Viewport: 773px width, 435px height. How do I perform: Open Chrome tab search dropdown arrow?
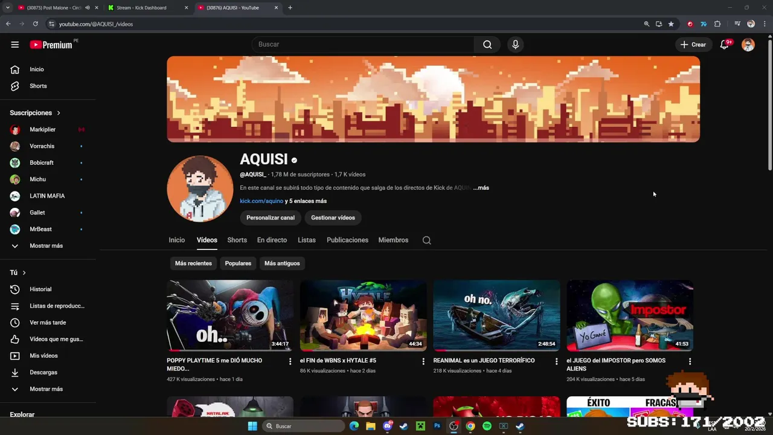coord(7,8)
